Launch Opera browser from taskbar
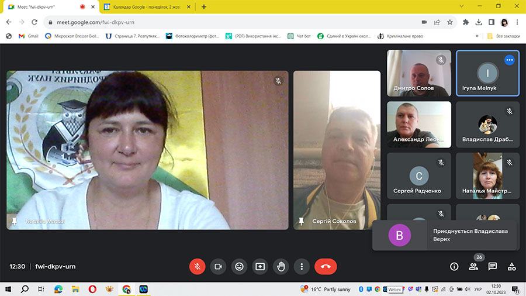 tap(92, 289)
